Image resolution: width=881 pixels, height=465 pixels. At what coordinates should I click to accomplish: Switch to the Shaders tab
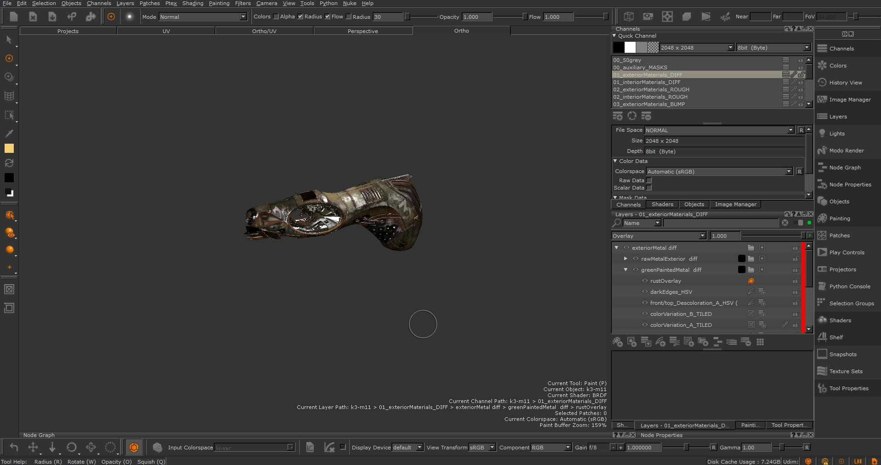tap(662, 205)
